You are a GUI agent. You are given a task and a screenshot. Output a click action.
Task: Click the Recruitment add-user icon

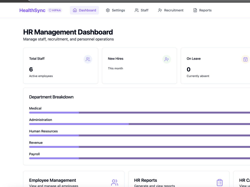coord(160,10)
